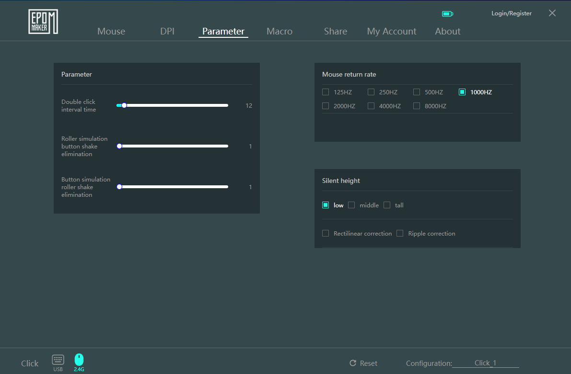Enable the 125HZ return rate checkbox

pos(326,92)
